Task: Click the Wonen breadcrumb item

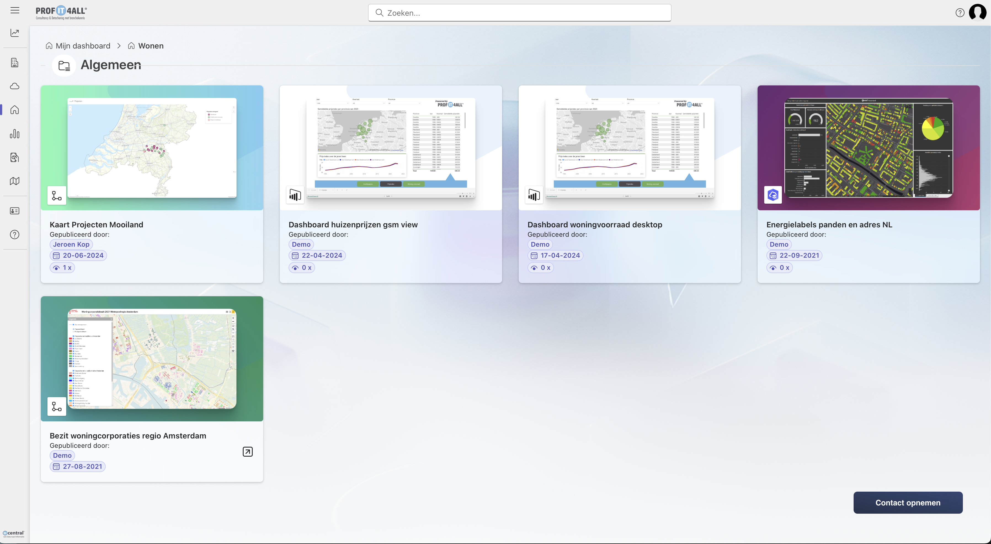Action: (151, 46)
